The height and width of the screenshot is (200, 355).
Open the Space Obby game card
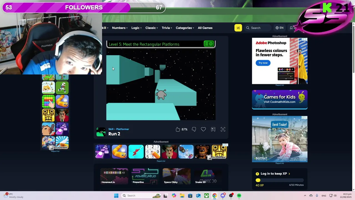point(177,176)
